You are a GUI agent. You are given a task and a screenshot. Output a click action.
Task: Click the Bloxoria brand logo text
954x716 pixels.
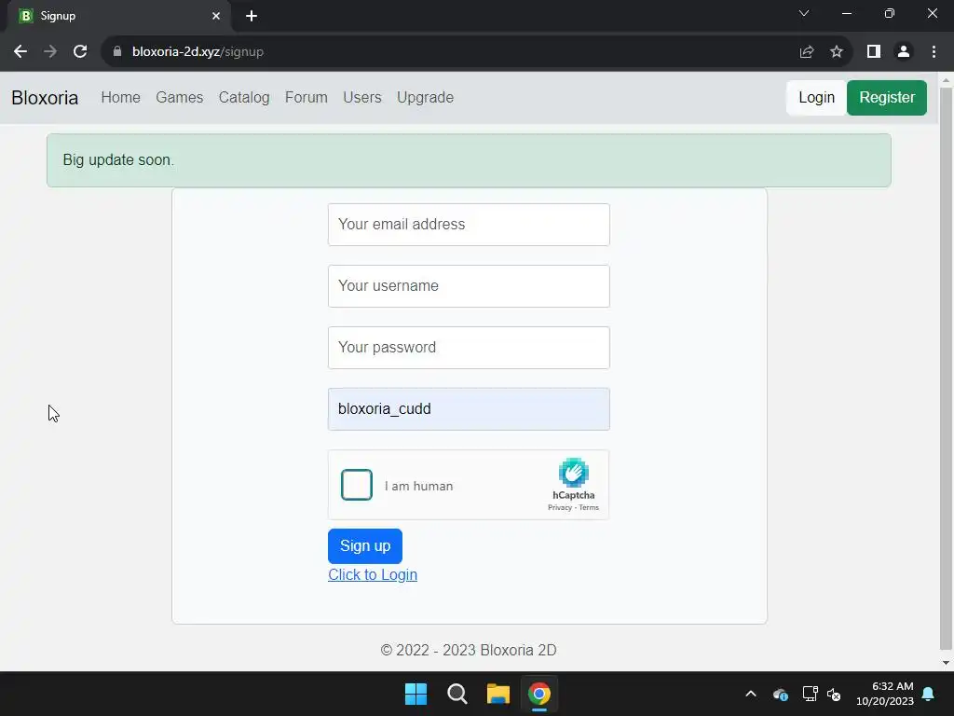(x=45, y=97)
